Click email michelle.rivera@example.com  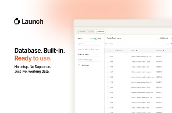pos(143,77)
